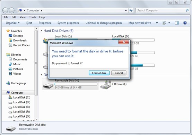Click the Computer icon in address bar

(x=20, y=10)
